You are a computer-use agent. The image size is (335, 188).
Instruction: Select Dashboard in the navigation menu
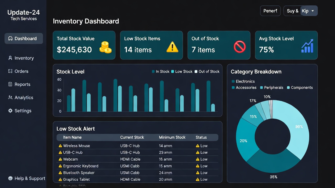[x=24, y=38]
